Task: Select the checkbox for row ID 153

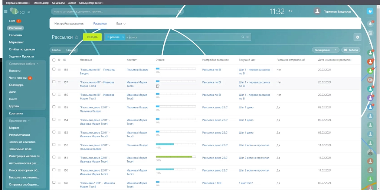Action: click(x=54, y=132)
